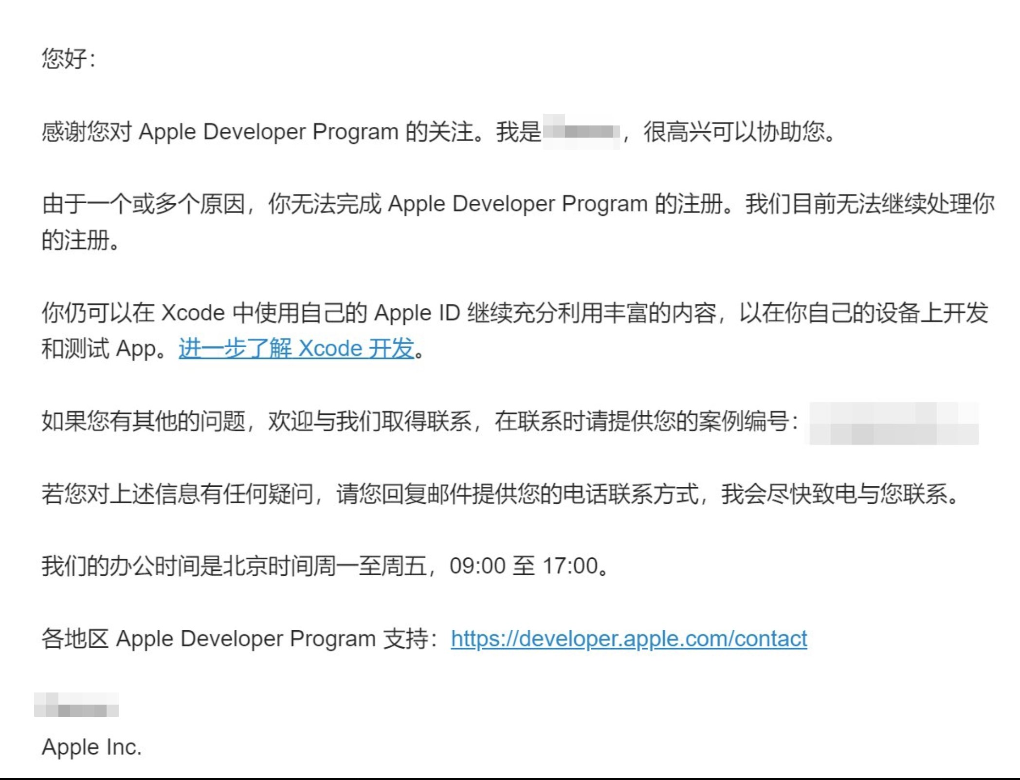Viewport: 1020px width, 780px height.
Task: Click the blurred case number after 案例编号
Action: [x=893, y=423]
